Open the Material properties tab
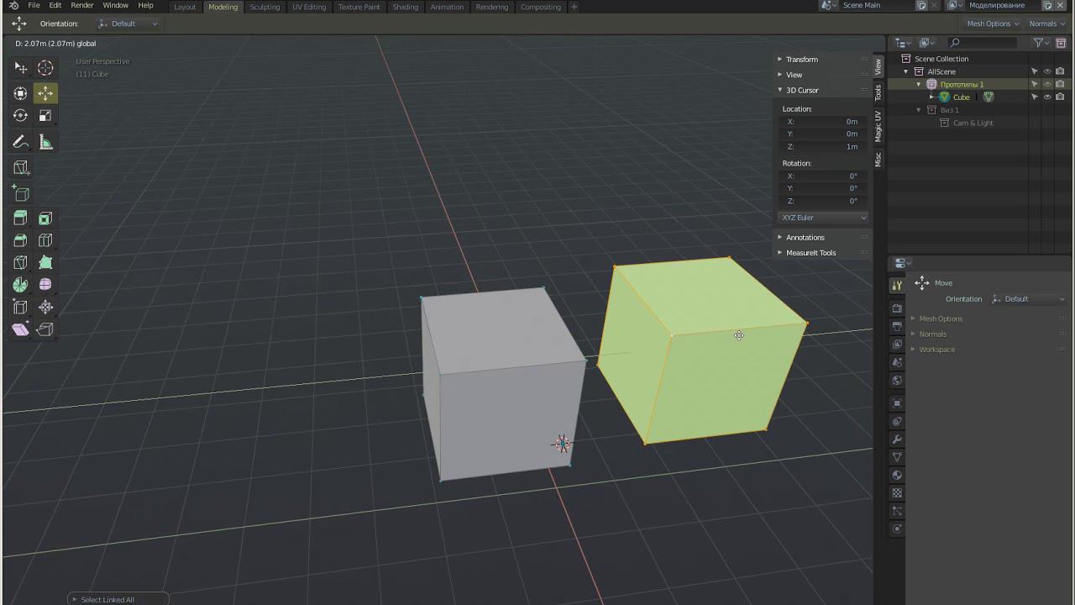Image resolution: width=1075 pixels, height=605 pixels. 897,475
